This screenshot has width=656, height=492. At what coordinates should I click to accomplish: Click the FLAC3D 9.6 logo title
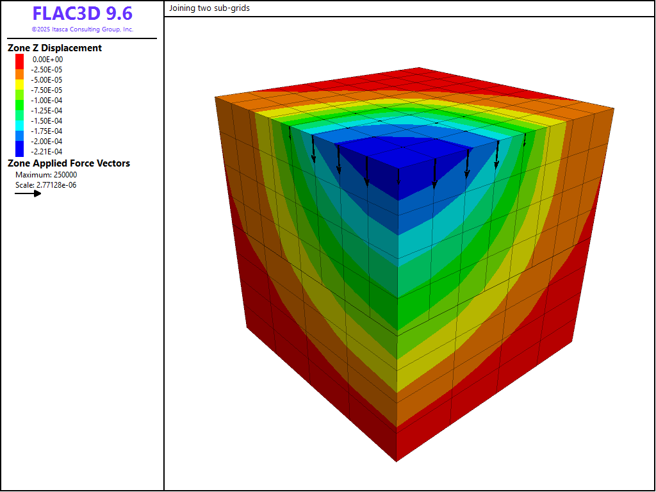tap(82, 14)
